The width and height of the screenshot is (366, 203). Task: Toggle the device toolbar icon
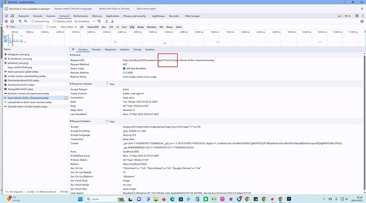(x=12, y=16)
